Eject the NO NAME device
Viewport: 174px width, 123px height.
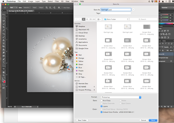coord(94,87)
